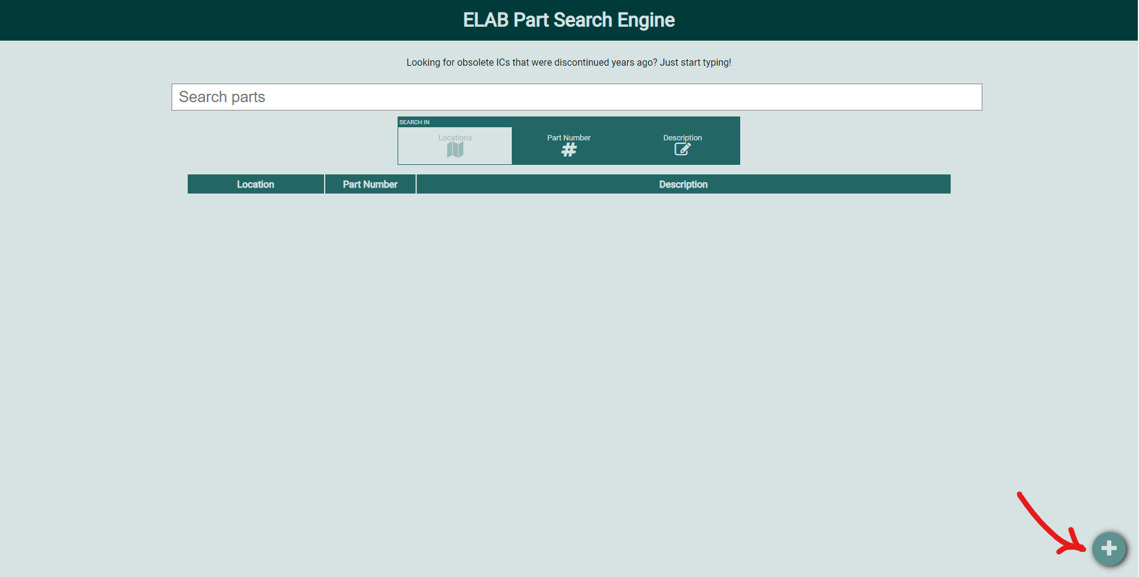This screenshot has width=1139, height=577.
Task: Toggle the Locations search filter label
Action: pyautogui.click(x=455, y=138)
